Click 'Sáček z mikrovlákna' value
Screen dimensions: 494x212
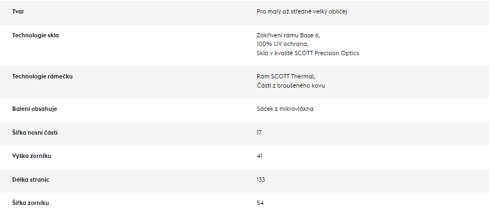point(285,109)
